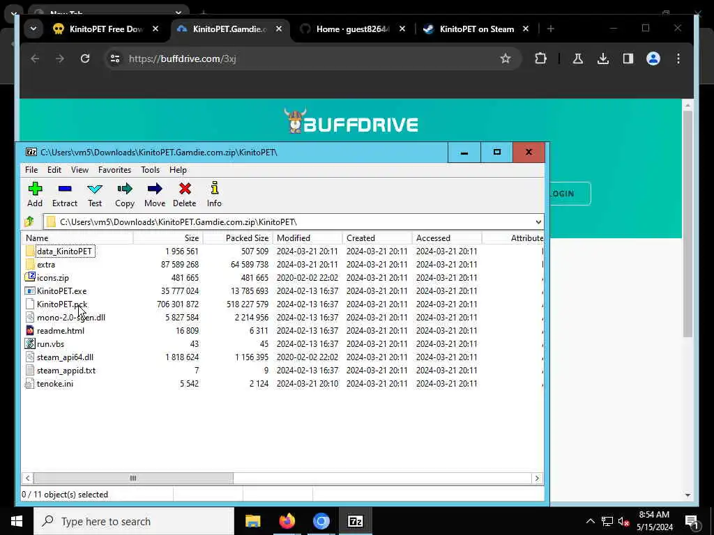
Task: Select mono-2.0-sgen.dll file
Action: (x=71, y=317)
